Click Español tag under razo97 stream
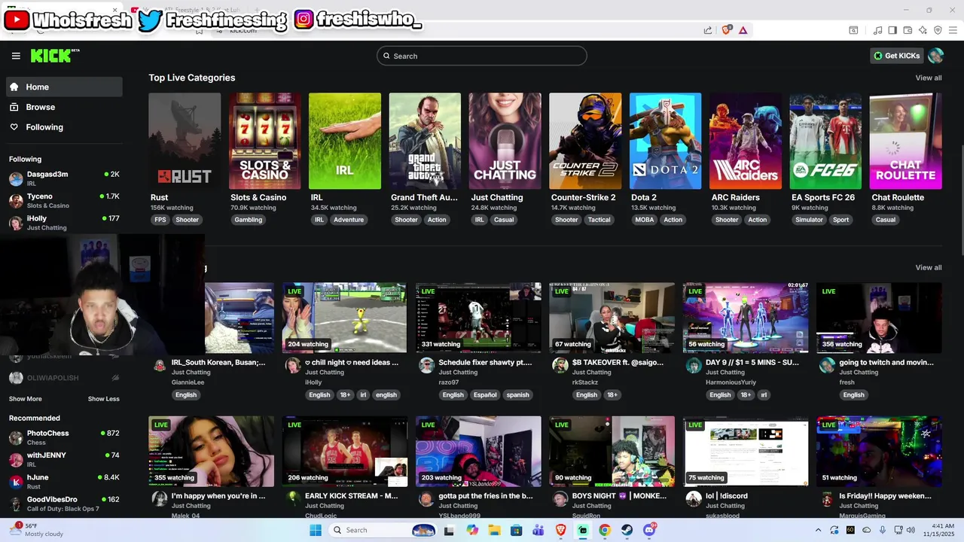Screen dimensions: 964x542 [x=485, y=394]
